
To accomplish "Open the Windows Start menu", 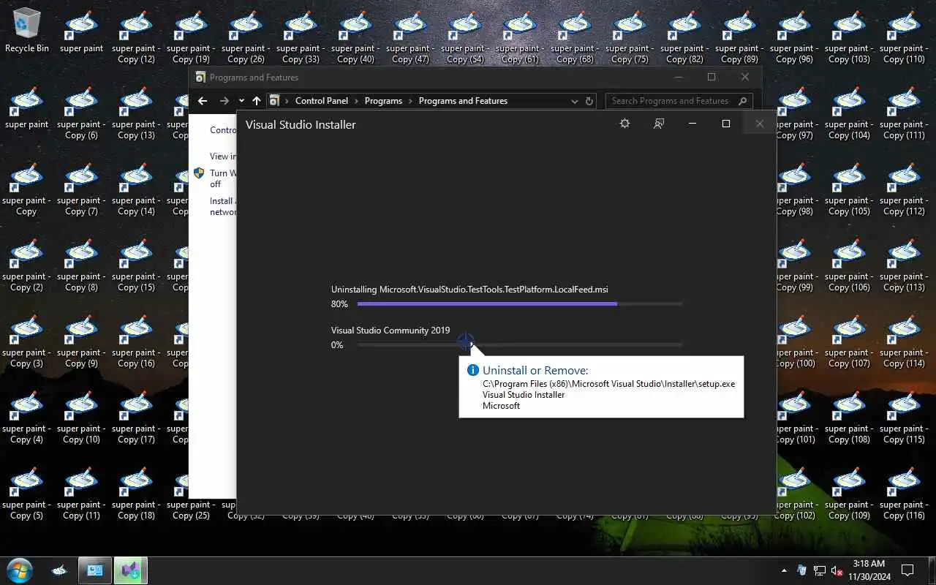I will pos(20,570).
